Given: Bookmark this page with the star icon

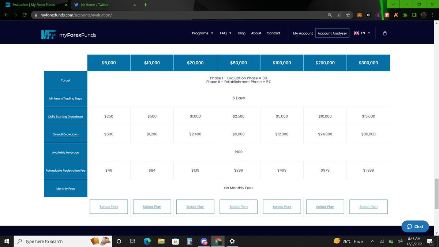Looking at the screenshot, I should (348, 15).
